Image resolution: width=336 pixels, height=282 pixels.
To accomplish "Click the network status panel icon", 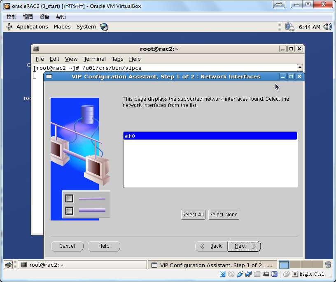I will (290, 27).
